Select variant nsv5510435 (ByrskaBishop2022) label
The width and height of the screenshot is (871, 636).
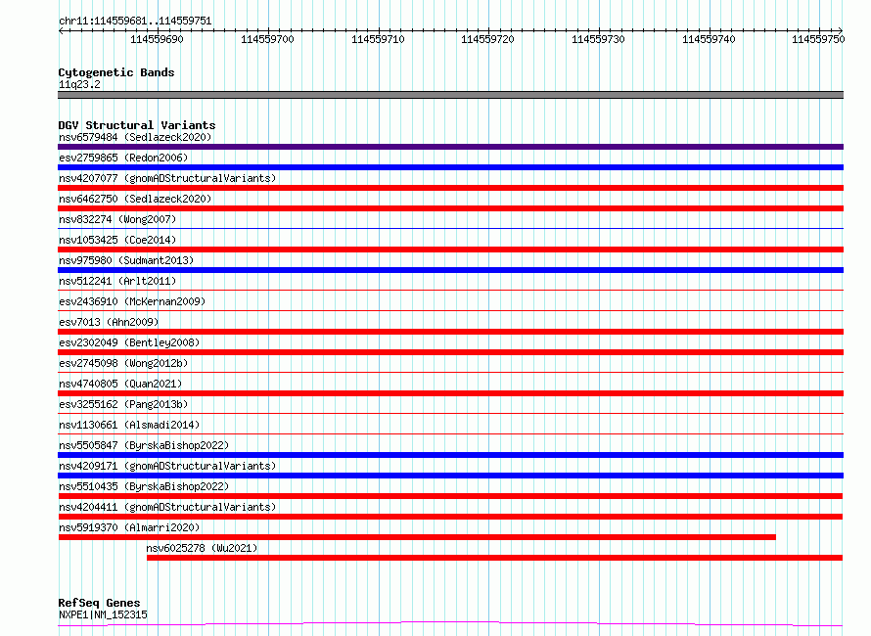(x=144, y=486)
